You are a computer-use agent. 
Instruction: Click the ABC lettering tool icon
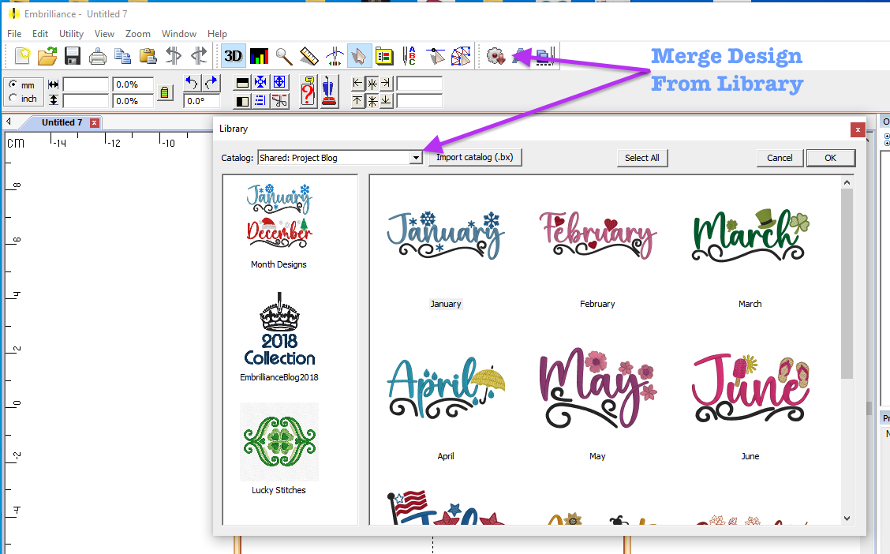[x=409, y=56]
